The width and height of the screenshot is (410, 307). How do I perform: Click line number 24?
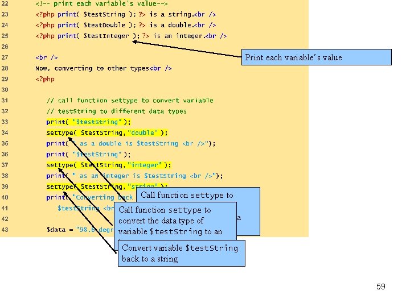[x=5, y=25]
